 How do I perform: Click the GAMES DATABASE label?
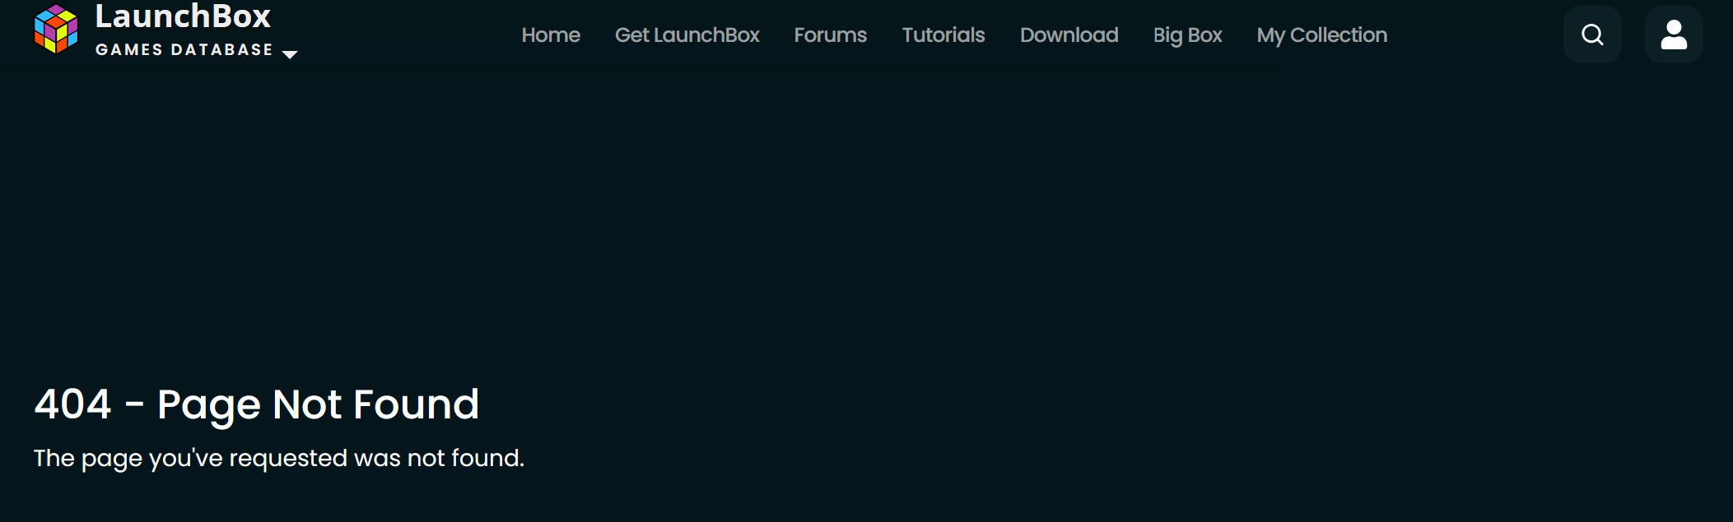point(184,49)
